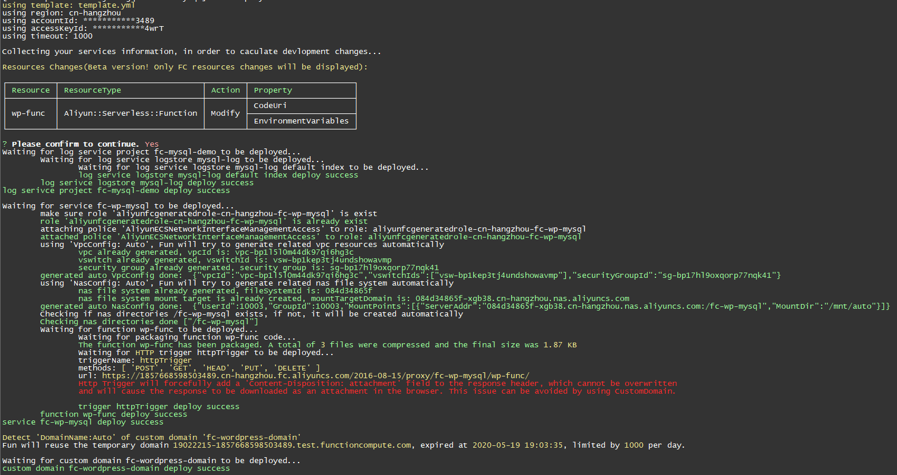Image resolution: width=897 pixels, height=475 pixels.
Task: Click the Resource table header cell
Action: (31, 90)
